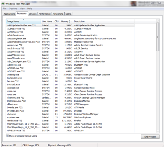The image size is (165, 148).
Task: Select armsvc.exe *32 process
Action: 70,45
